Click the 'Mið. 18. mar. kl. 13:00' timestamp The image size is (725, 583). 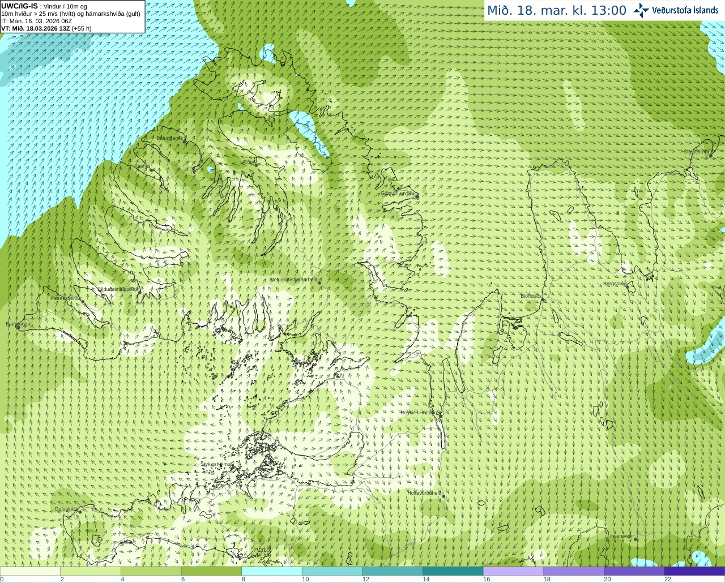[557, 11]
